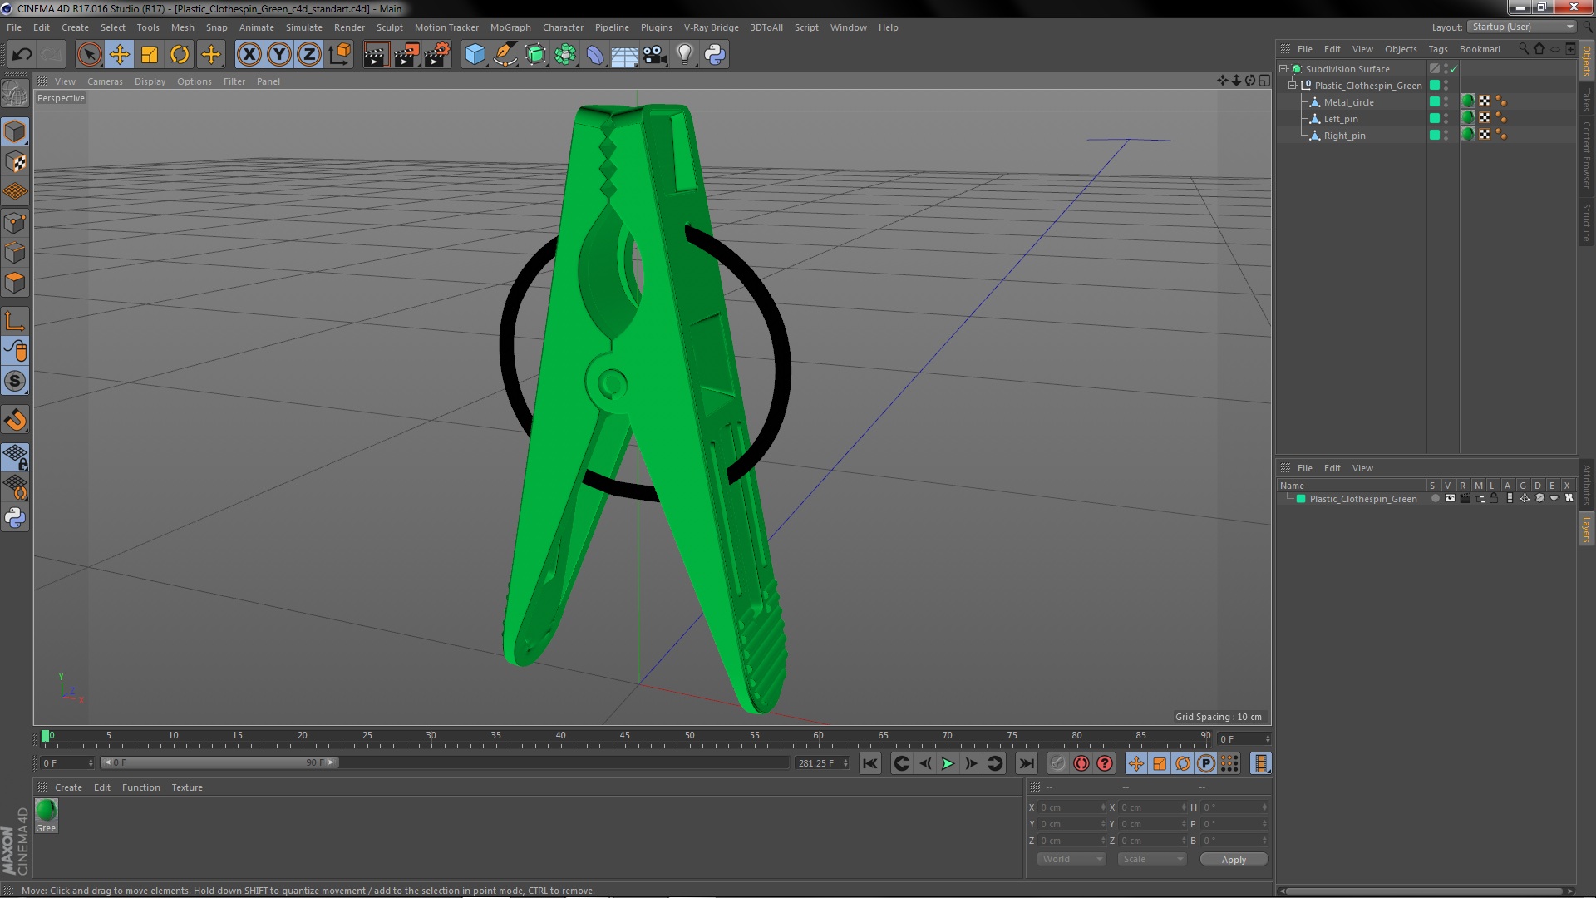
Task: Switch to Model mode
Action: pos(15,131)
